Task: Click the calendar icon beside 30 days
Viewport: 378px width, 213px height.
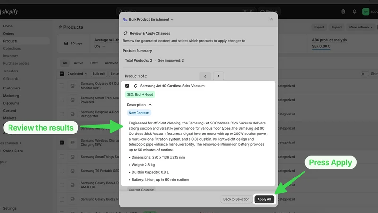Action: pyautogui.click(x=66, y=44)
